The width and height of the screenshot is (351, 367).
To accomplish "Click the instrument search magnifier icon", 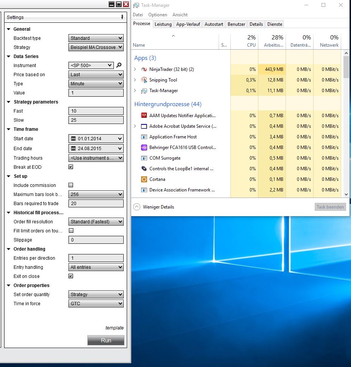I will click(x=119, y=65).
